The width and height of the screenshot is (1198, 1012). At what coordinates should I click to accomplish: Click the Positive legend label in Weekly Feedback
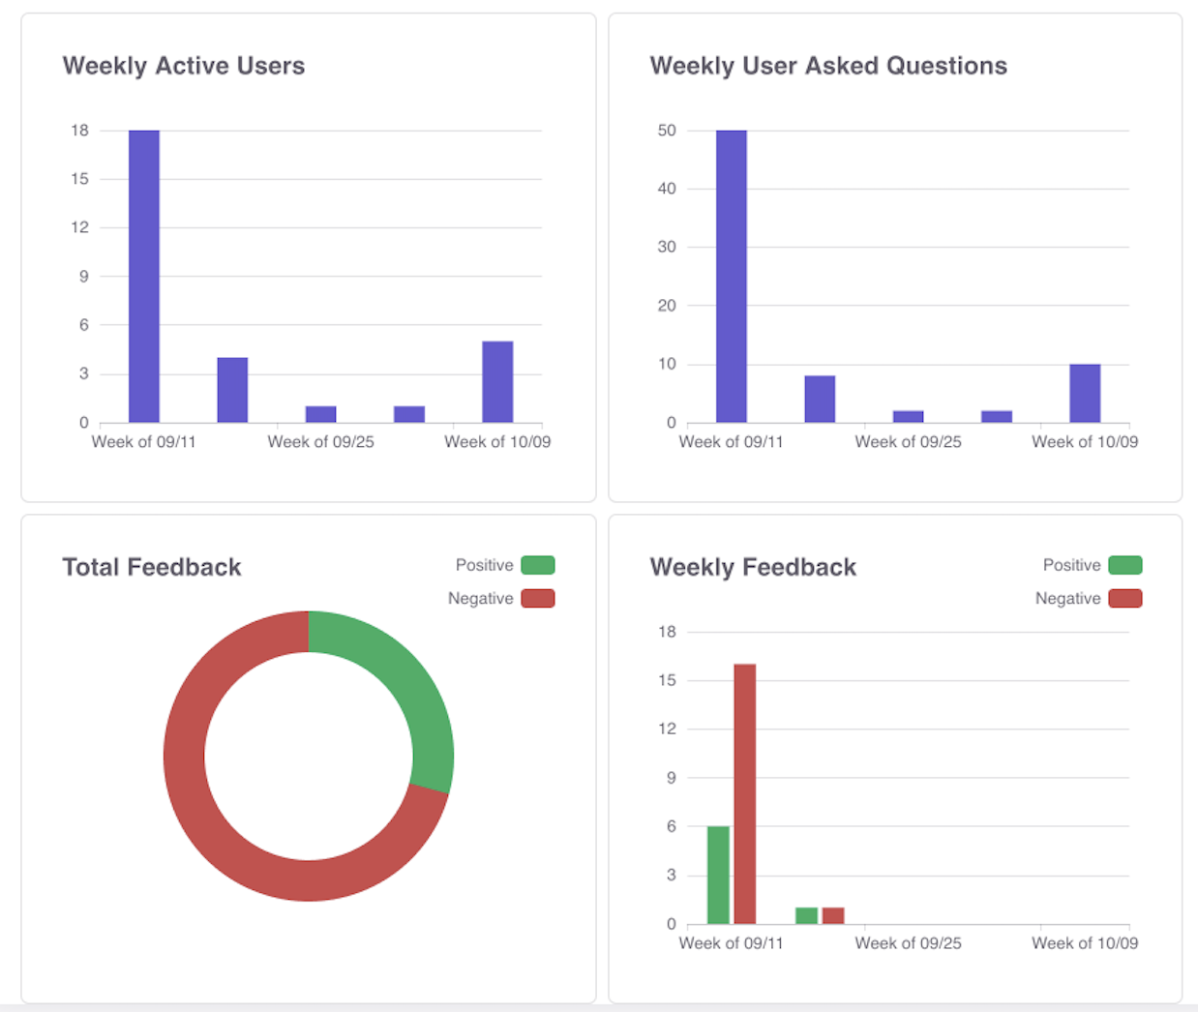[x=1071, y=565]
